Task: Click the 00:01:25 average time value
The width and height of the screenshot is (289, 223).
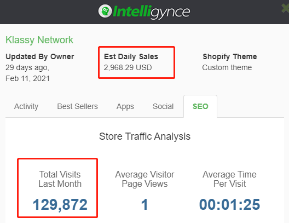Action: [x=229, y=204]
